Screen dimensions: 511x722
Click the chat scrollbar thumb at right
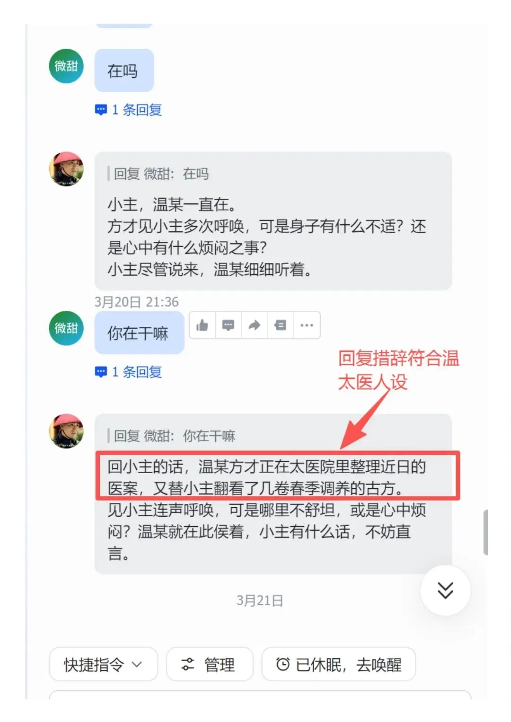click(x=485, y=532)
